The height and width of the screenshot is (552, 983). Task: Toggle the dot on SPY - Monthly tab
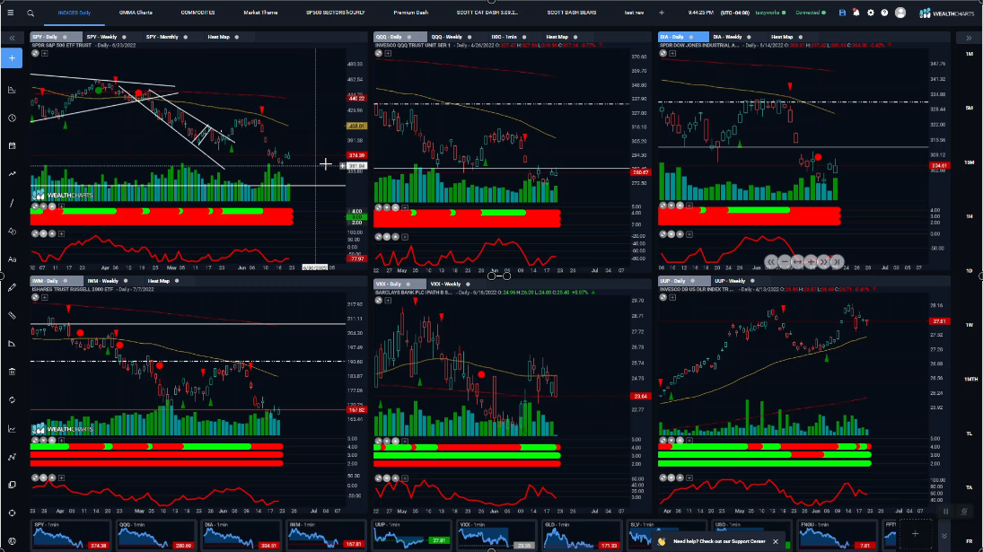(186, 37)
